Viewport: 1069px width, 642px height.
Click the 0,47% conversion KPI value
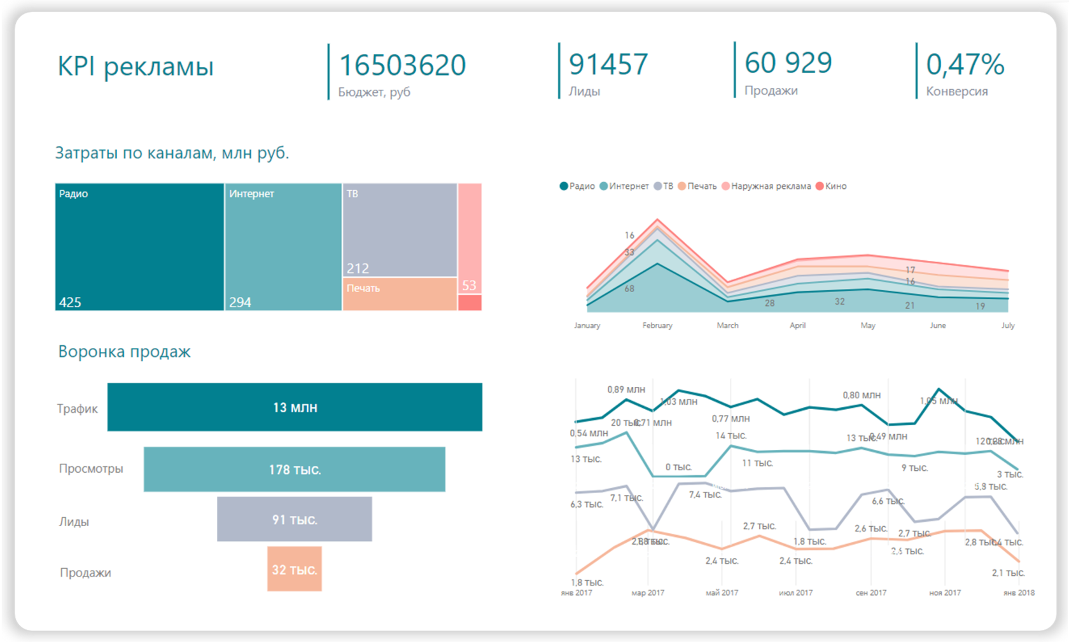965,64
